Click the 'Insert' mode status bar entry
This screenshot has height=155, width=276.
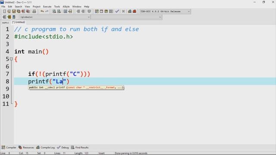tap(102, 153)
